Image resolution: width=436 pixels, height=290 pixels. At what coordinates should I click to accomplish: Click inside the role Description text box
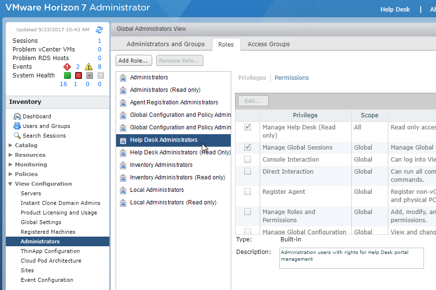click(x=352, y=258)
